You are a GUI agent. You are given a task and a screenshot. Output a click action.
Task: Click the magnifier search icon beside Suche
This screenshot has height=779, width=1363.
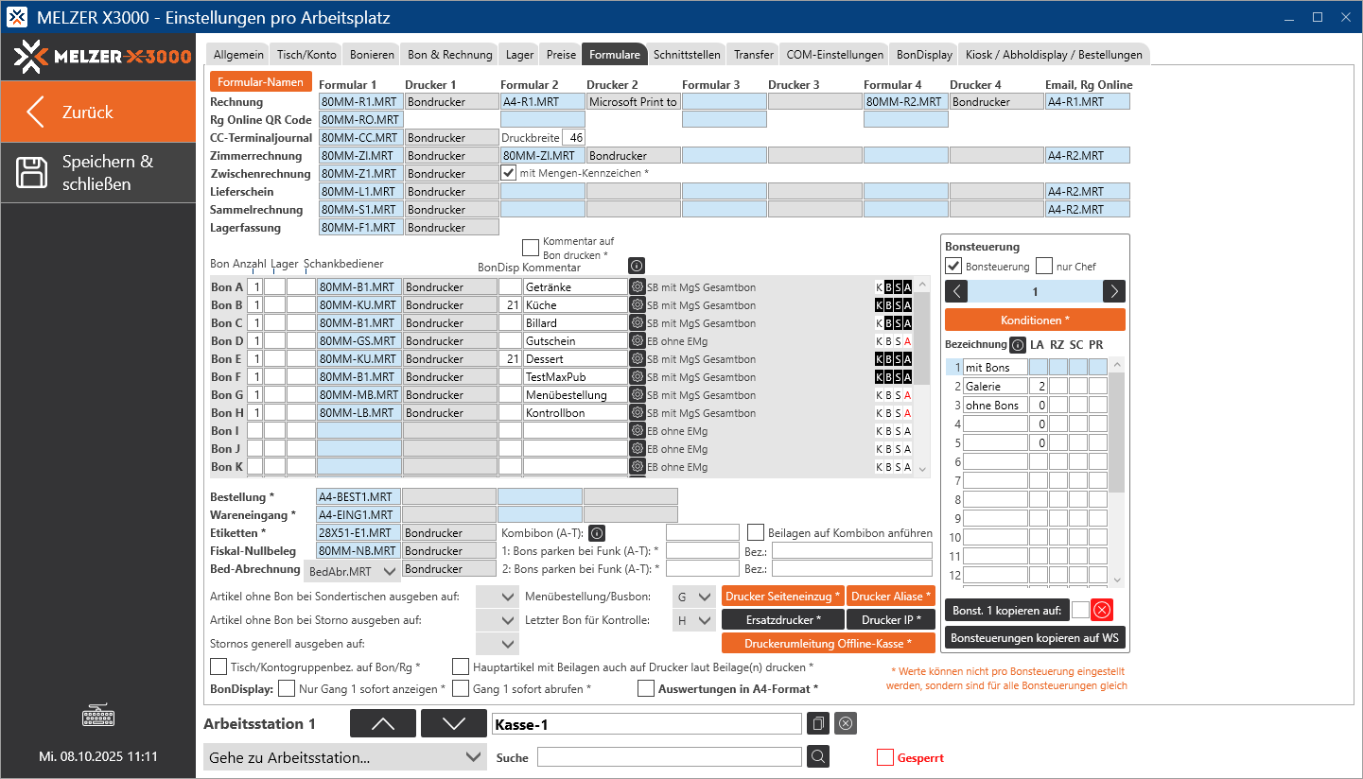[818, 756]
